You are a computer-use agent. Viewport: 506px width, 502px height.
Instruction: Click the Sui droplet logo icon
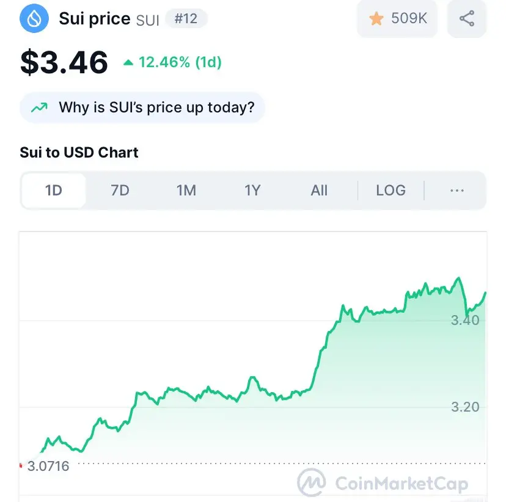click(34, 18)
